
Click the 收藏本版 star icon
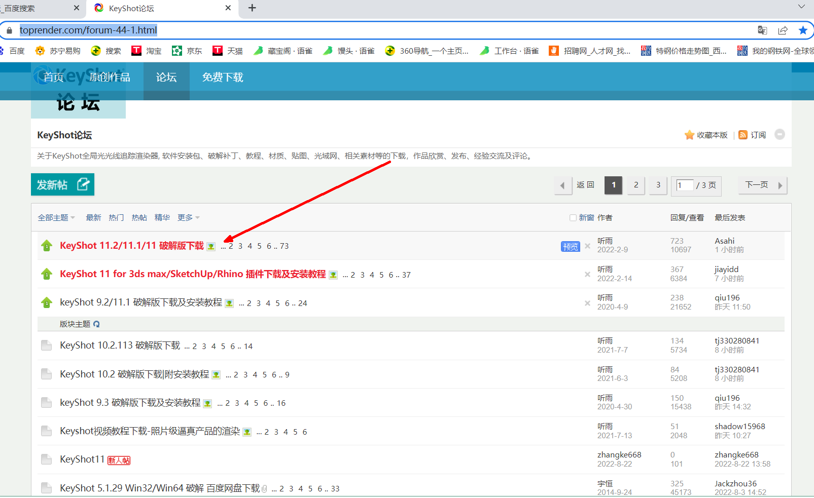point(689,135)
